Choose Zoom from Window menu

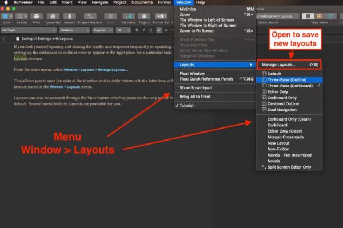point(215,15)
